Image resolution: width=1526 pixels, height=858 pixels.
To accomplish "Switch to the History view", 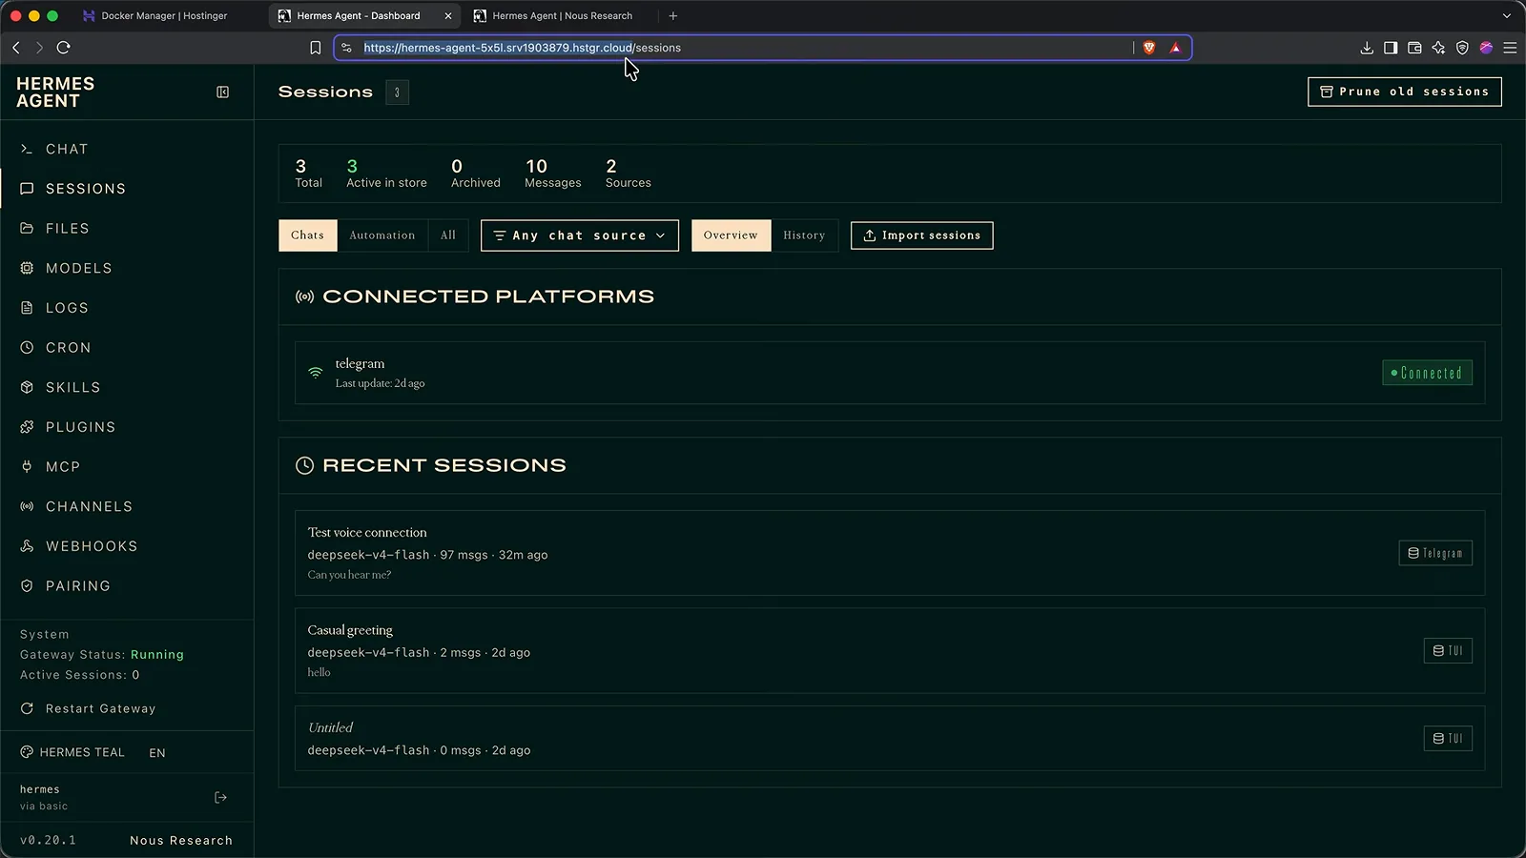I will (804, 235).
